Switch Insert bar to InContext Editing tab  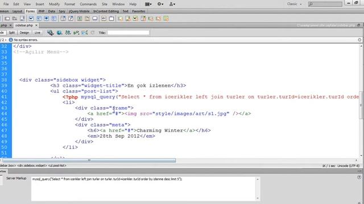click(x=106, y=11)
